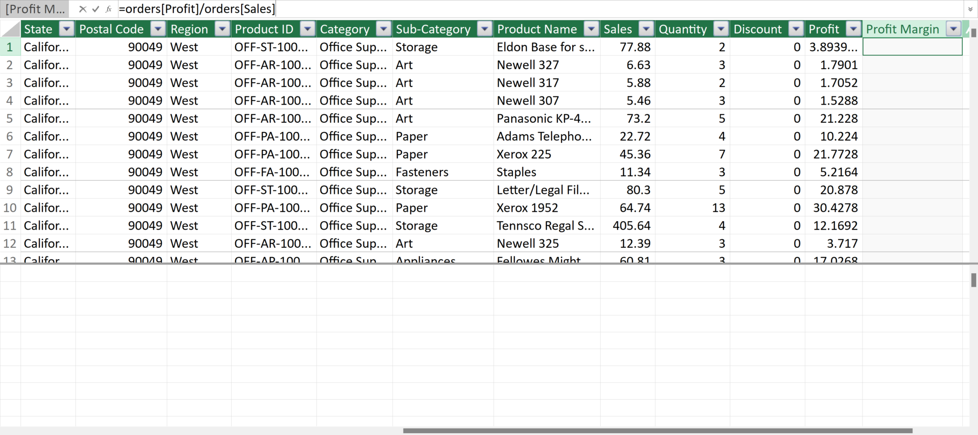Open the Discount column filter arrow
This screenshot has width=978, height=435.
pos(796,29)
